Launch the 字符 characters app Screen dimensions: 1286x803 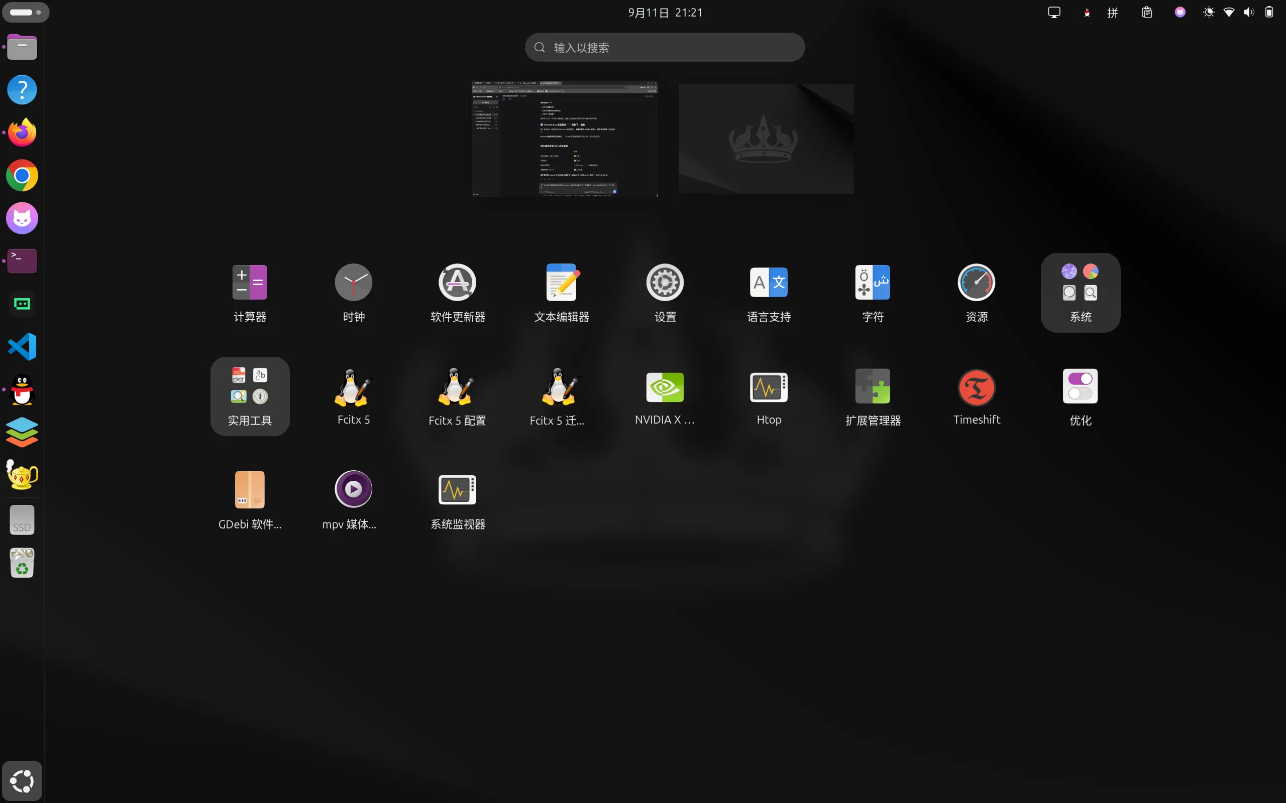(873, 293)
